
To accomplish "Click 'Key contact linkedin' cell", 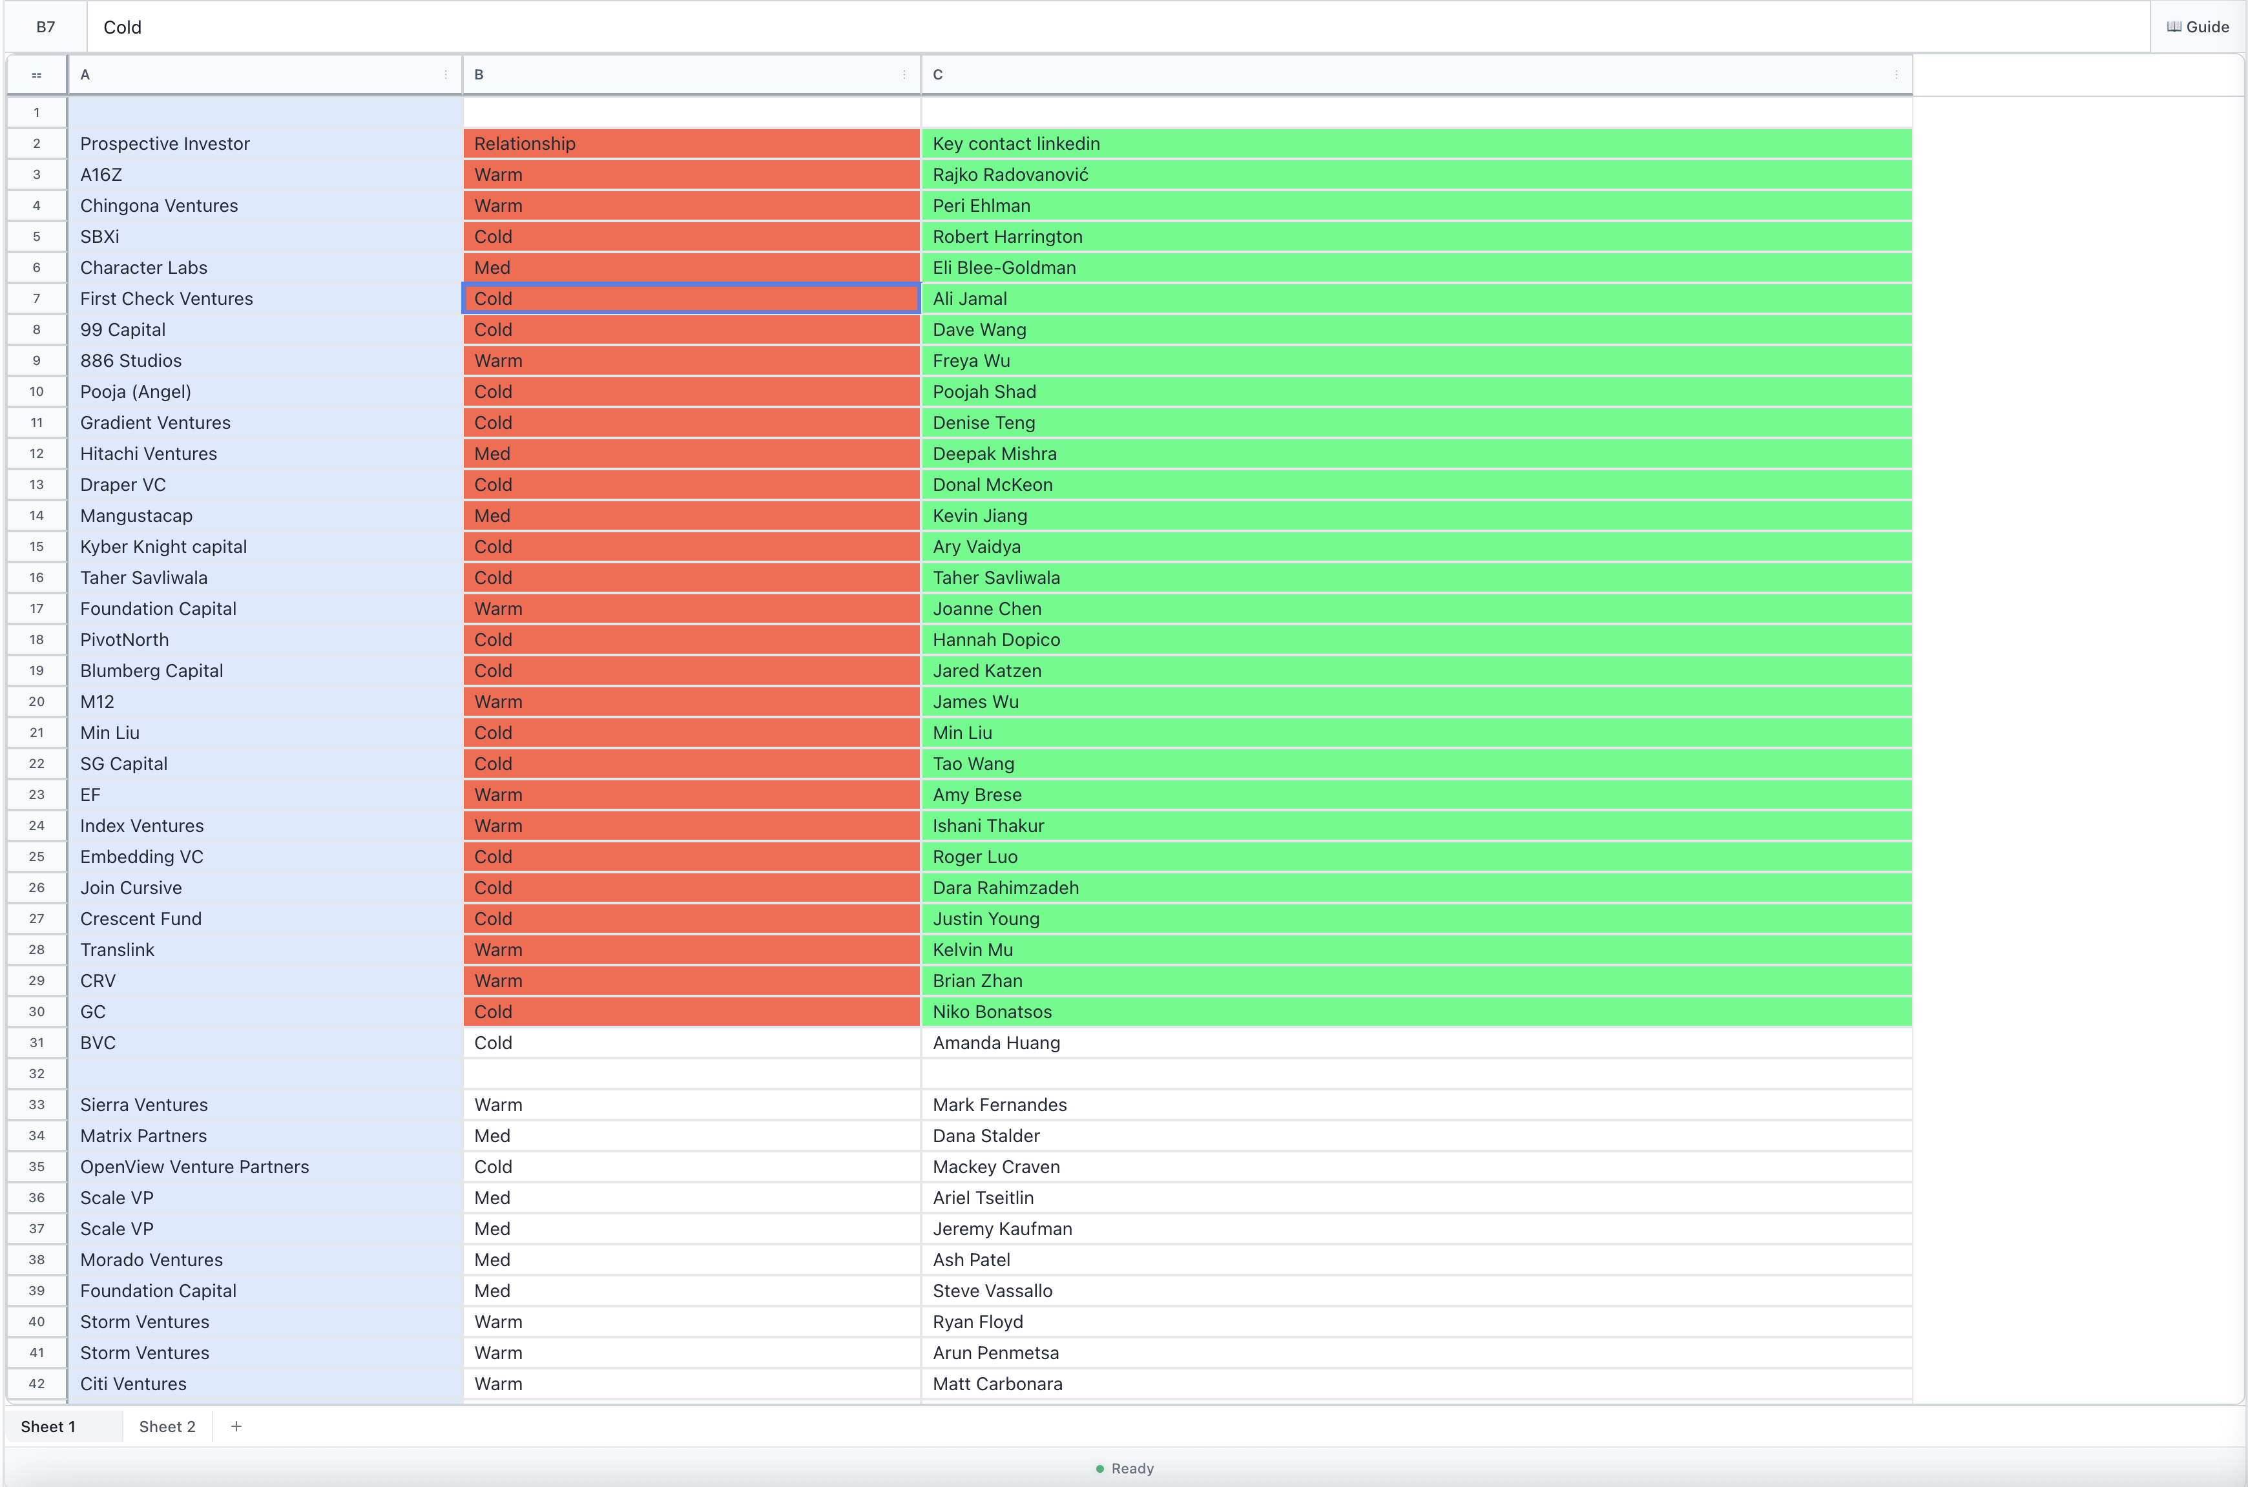I will 1417,143.
